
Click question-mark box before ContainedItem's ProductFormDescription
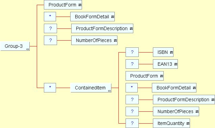tap(132, 100)
